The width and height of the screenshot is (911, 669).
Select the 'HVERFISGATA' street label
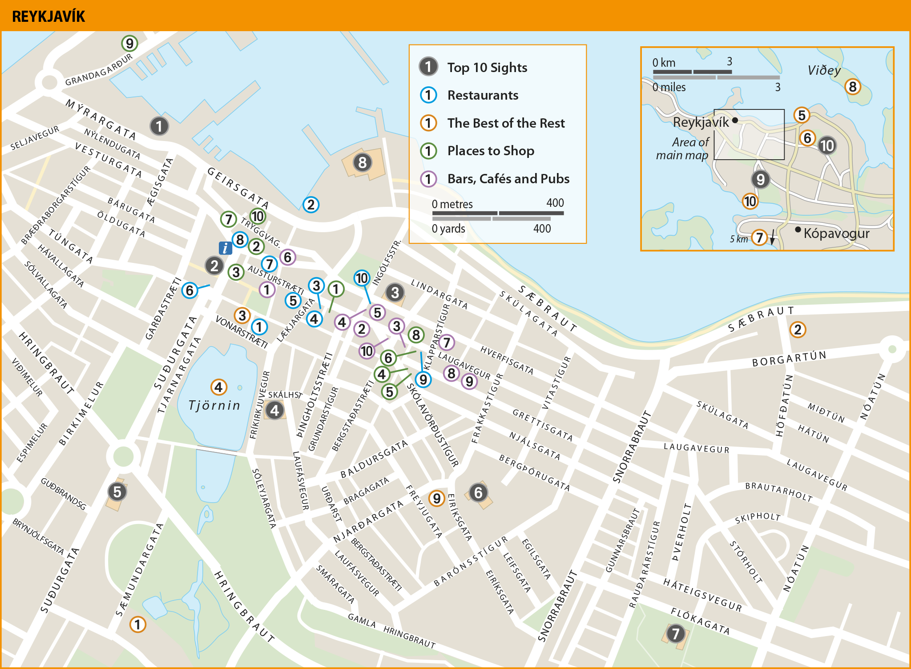tap(507, 360)
